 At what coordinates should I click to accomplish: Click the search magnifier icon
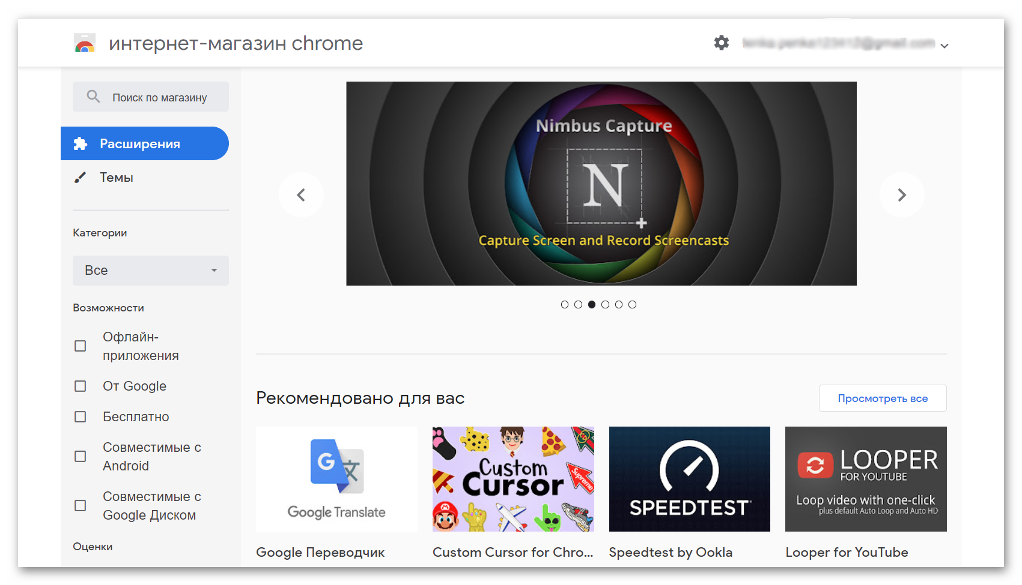pyautogui.click(x=93, y=97)
